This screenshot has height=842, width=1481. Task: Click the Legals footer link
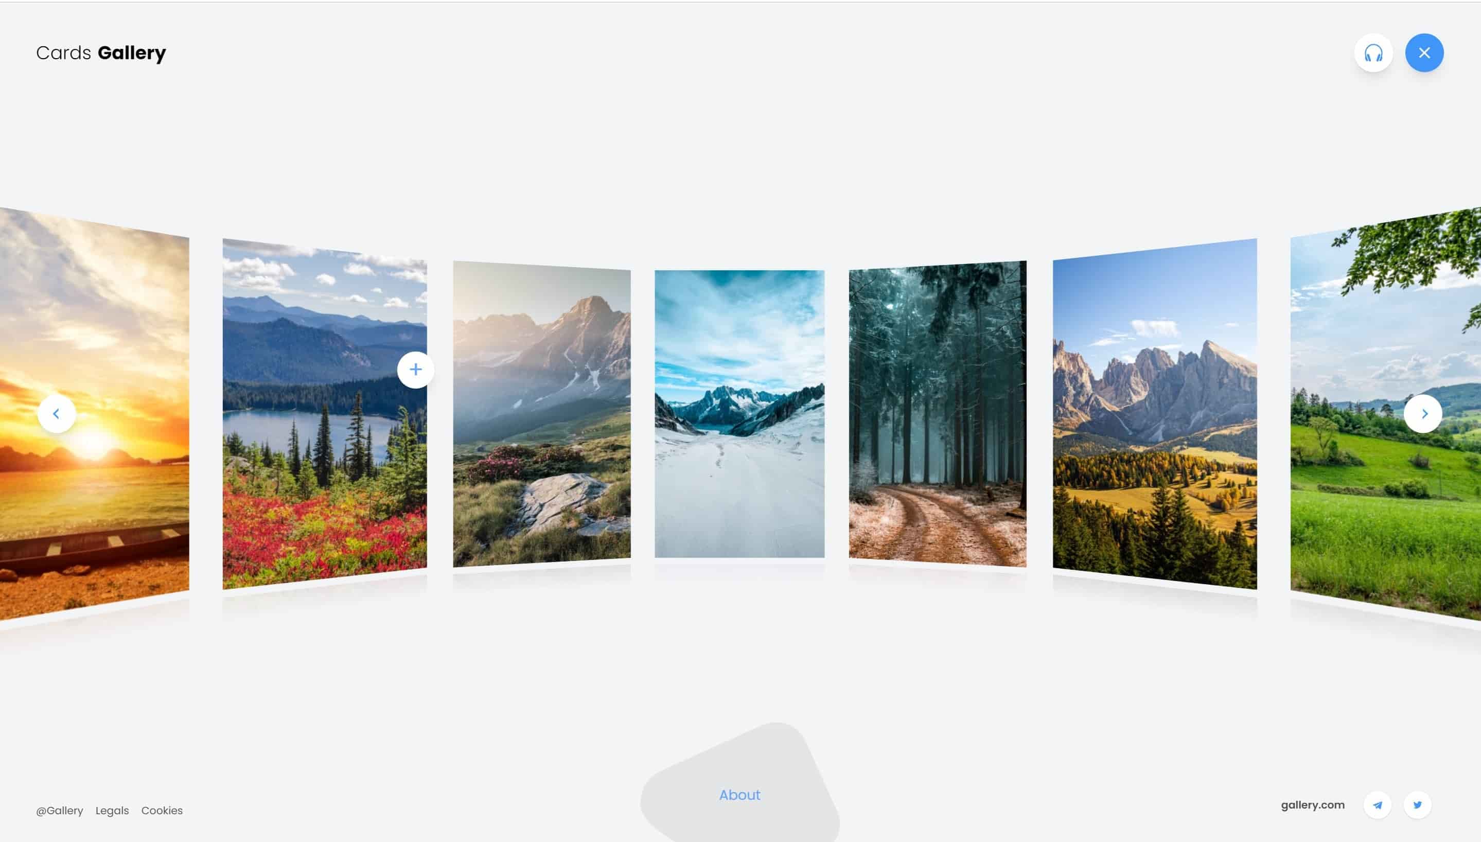point(112,811)
